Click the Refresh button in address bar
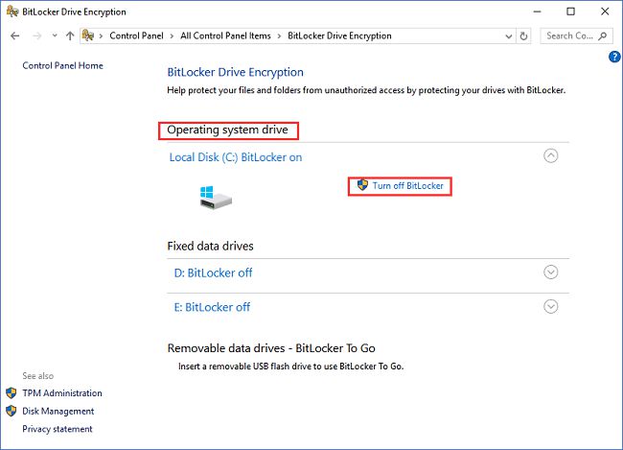 tap(523, 36)
